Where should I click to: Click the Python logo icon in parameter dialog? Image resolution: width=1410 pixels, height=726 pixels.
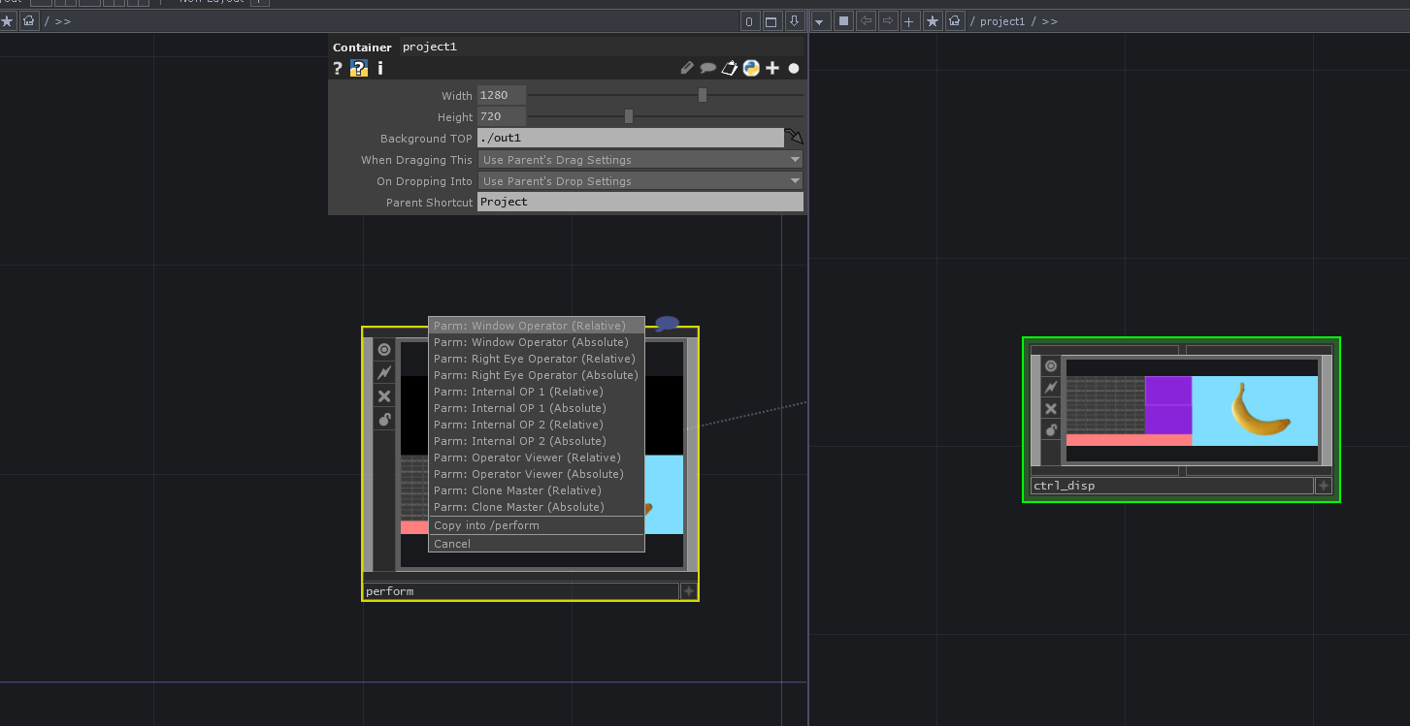(x=750, y=68)
